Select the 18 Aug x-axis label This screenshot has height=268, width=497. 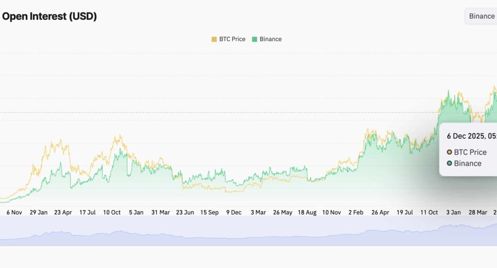click(307, 212)
